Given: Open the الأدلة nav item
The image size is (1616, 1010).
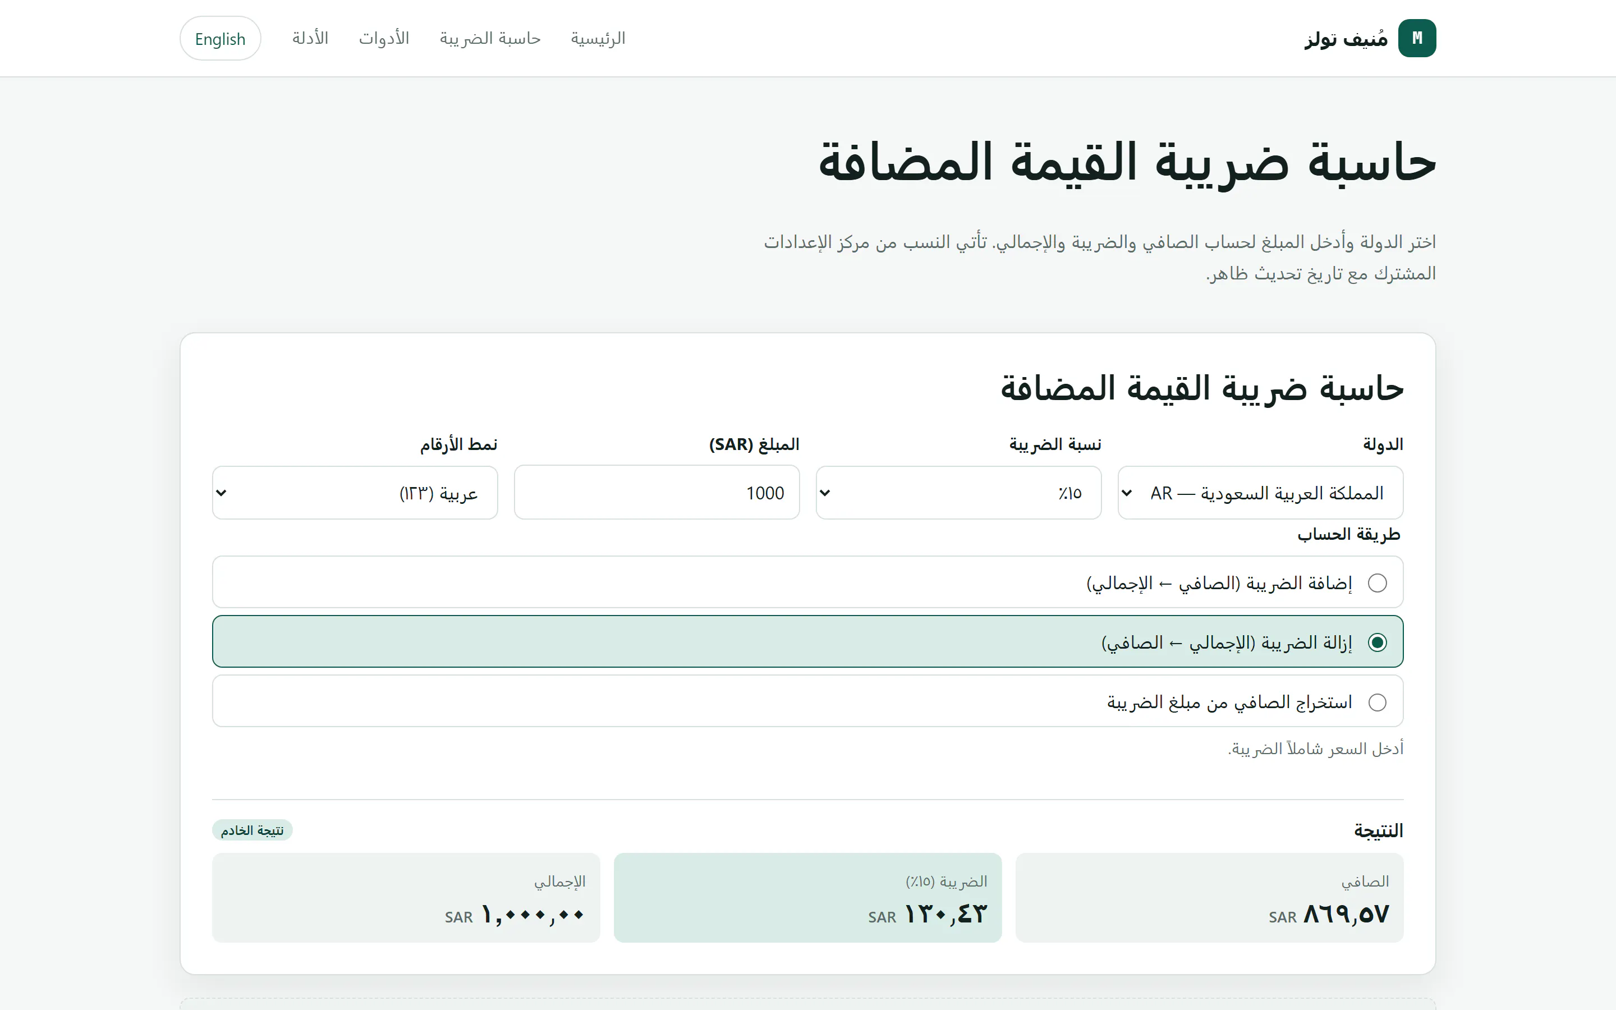Looking at the screenshot, I should tap(310, 38).
